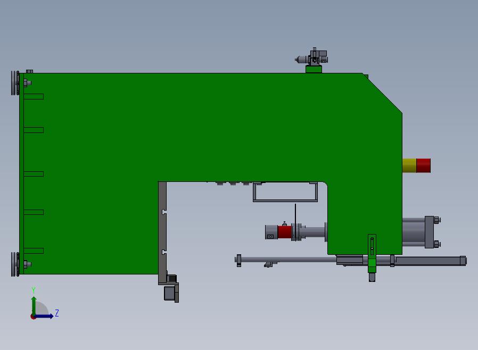Select the yellow cylinder segment beside red cap

coord(409,165)
